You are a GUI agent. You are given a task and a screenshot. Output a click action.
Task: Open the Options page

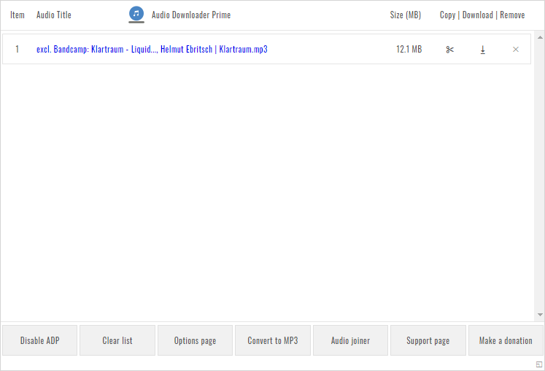pyautogui.click(x=195, y=340)
